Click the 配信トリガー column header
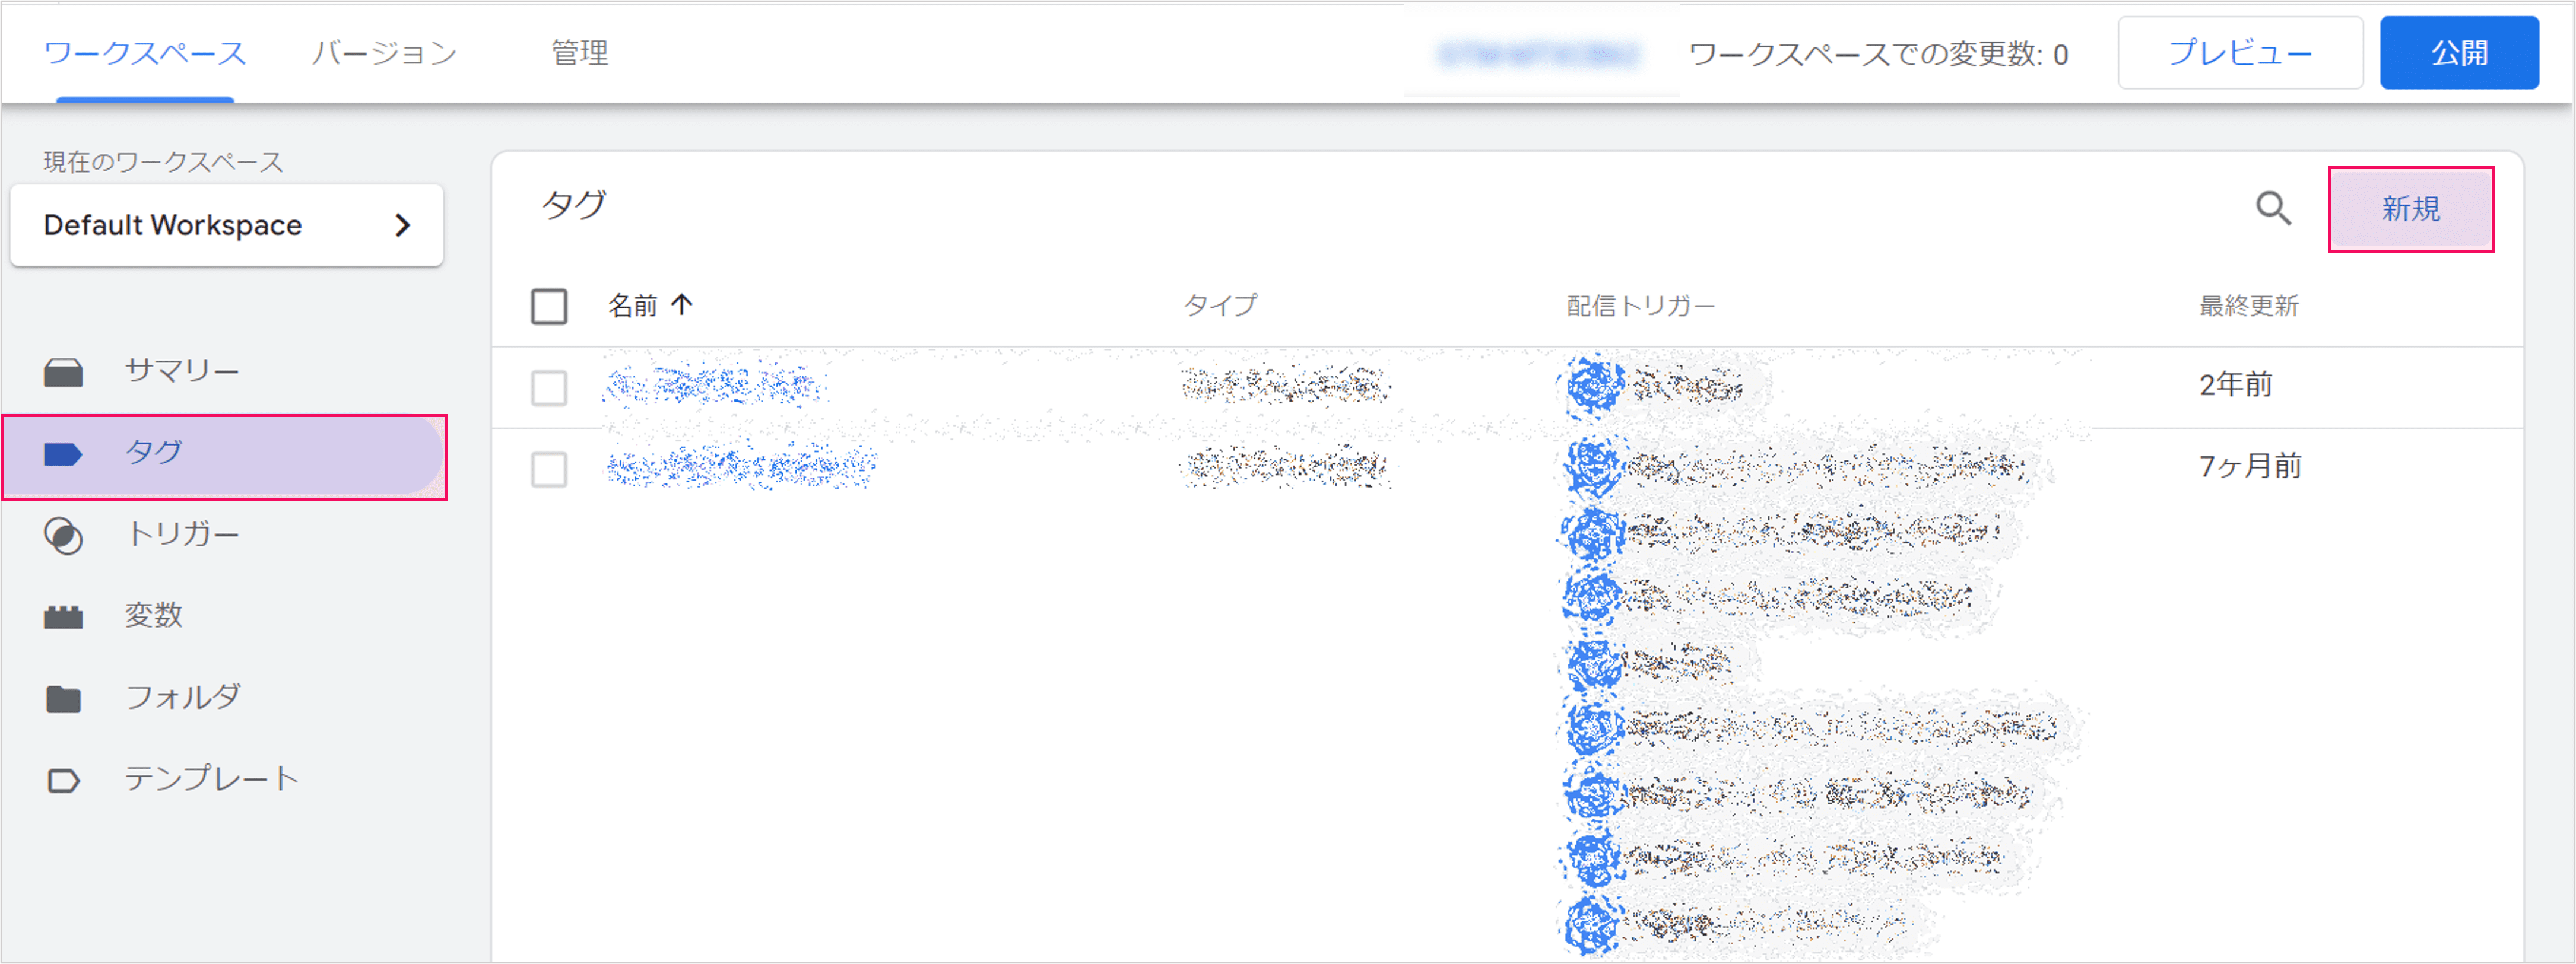Viewport: 2576px width, 964px height. coord(1640,306)
